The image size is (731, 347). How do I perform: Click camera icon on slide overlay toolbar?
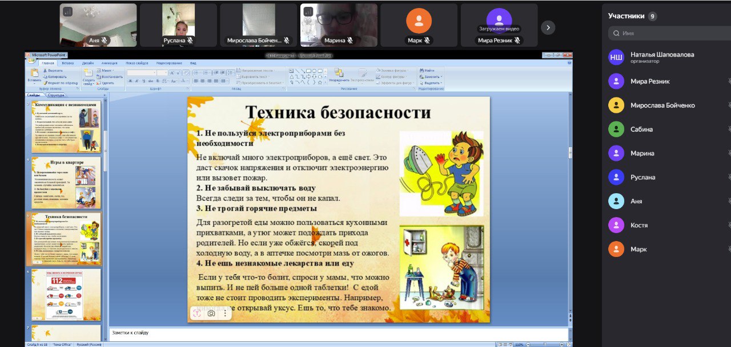pos(211,313)
